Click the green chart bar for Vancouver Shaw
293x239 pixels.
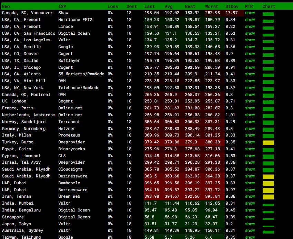(x=268, y=14)
